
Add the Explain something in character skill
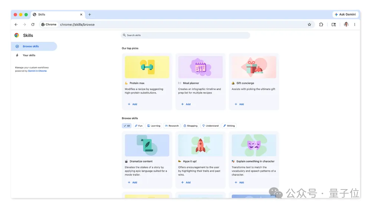tap(239, 182)
